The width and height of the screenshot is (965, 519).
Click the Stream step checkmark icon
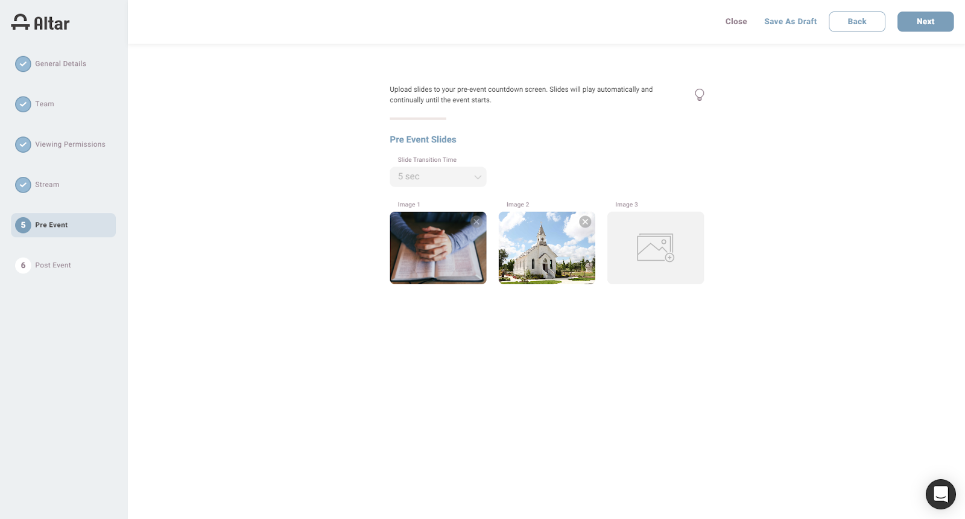point(23,185)
